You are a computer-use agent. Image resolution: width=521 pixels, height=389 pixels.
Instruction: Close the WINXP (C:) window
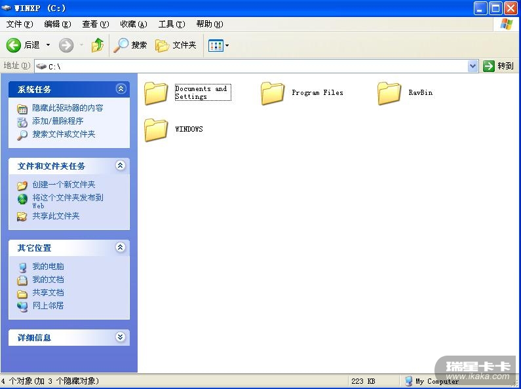tap(511, 9)
